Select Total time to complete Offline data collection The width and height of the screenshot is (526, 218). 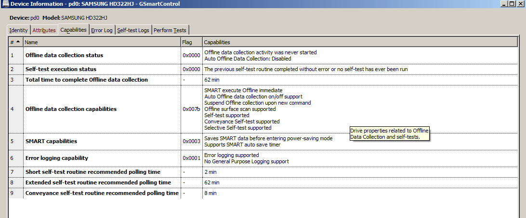[x=263, y=80]
